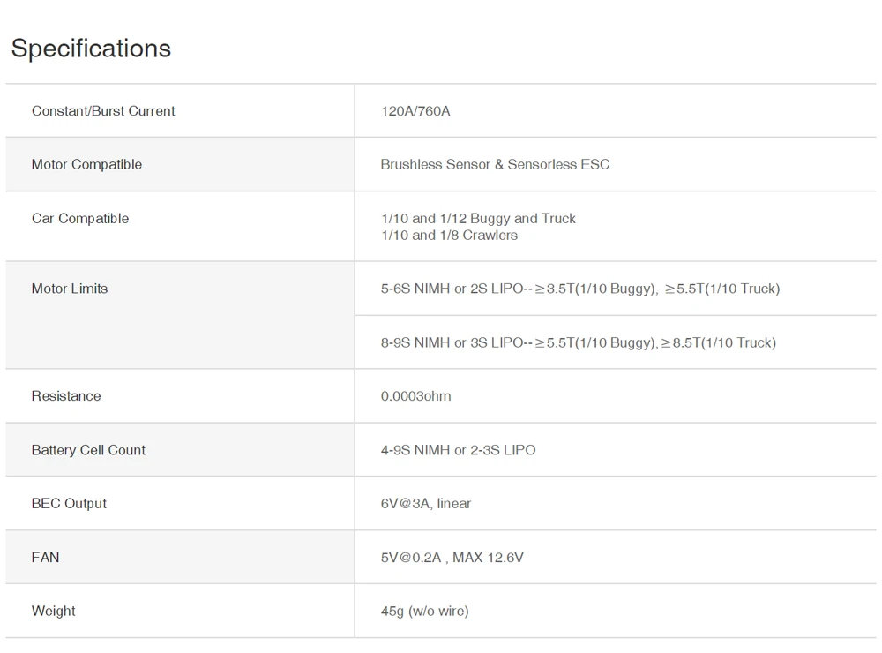Click the 1/10 and 1/8 Crawlers line
Viewport: 882px width, 653px height.
point(449,236)
